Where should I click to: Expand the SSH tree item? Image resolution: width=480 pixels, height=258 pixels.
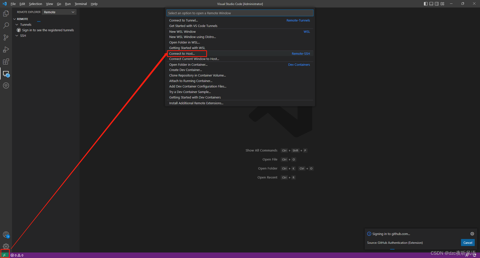click(17, 35)
